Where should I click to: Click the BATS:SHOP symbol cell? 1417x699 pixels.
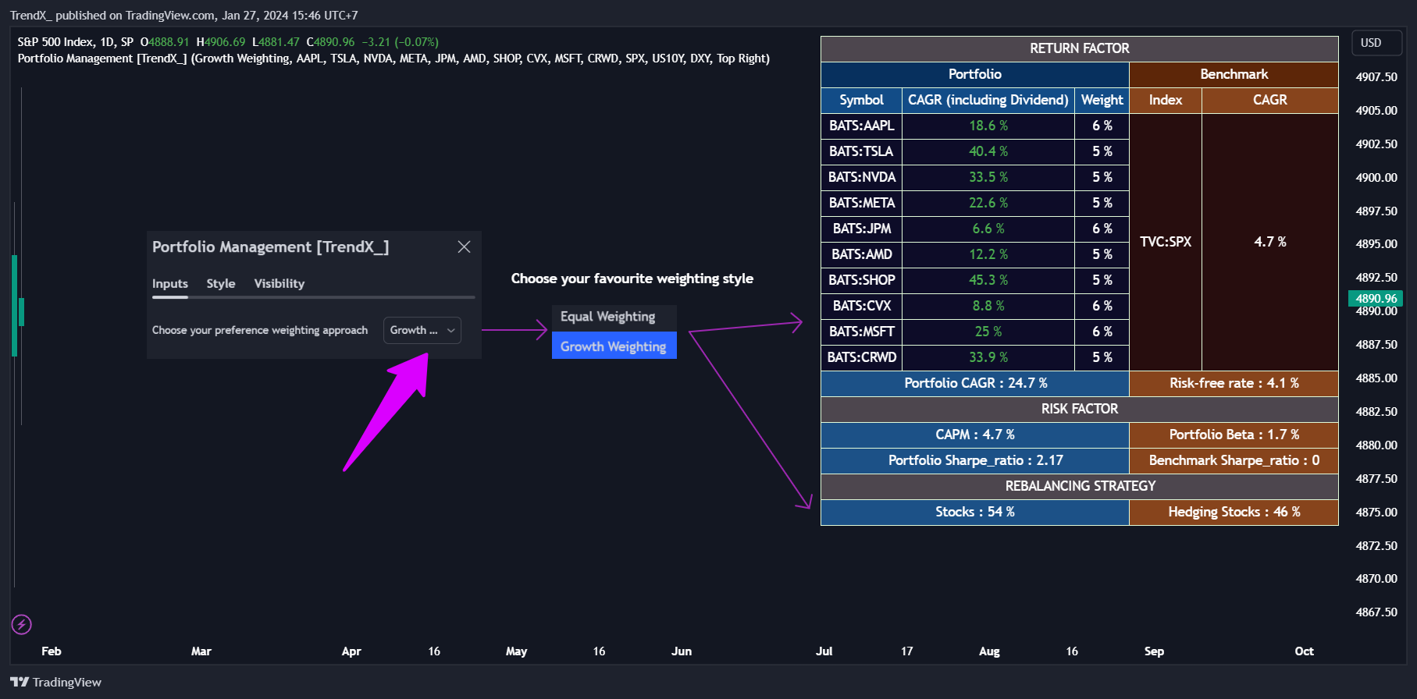pos(862,280)
